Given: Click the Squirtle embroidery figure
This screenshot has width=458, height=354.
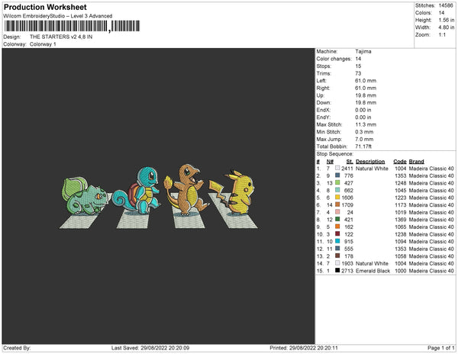Looking at the screenshot, I should [137, 190].
